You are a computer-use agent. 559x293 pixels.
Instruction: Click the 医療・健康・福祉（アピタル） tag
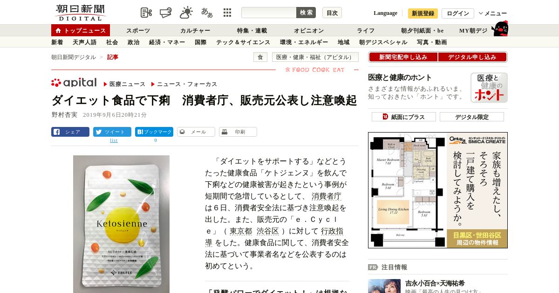coord(315,57)
